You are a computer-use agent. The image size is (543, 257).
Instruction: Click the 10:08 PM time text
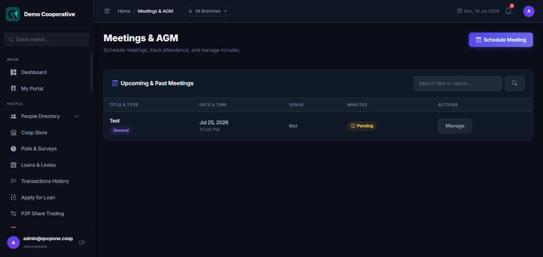point(209,130)
